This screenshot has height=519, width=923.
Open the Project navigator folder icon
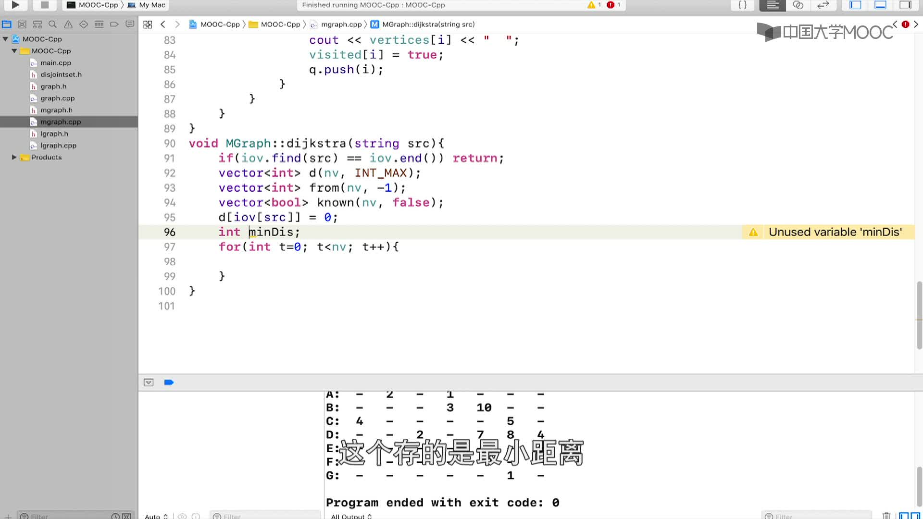pyautogui.click(x=7, y=24)
